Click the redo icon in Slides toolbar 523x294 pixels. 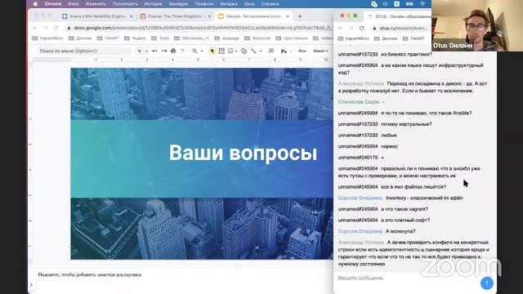[x=163, y=51]
